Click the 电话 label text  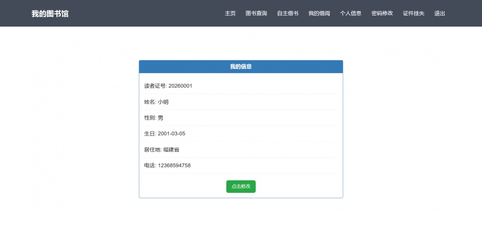(x=150, y=166)
